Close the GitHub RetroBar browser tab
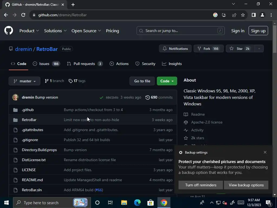This screenshot has width=277, height=208. click(63, 5)
